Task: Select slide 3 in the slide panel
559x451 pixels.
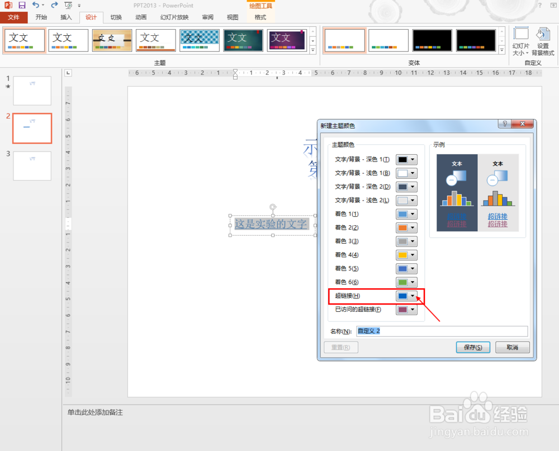Action: pos(32,166)
